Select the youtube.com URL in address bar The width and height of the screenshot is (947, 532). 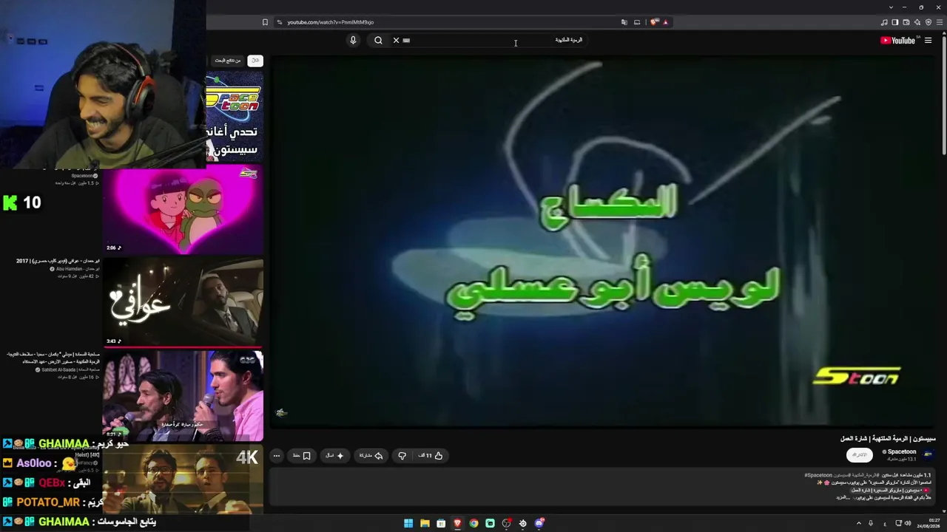[330, 22]
